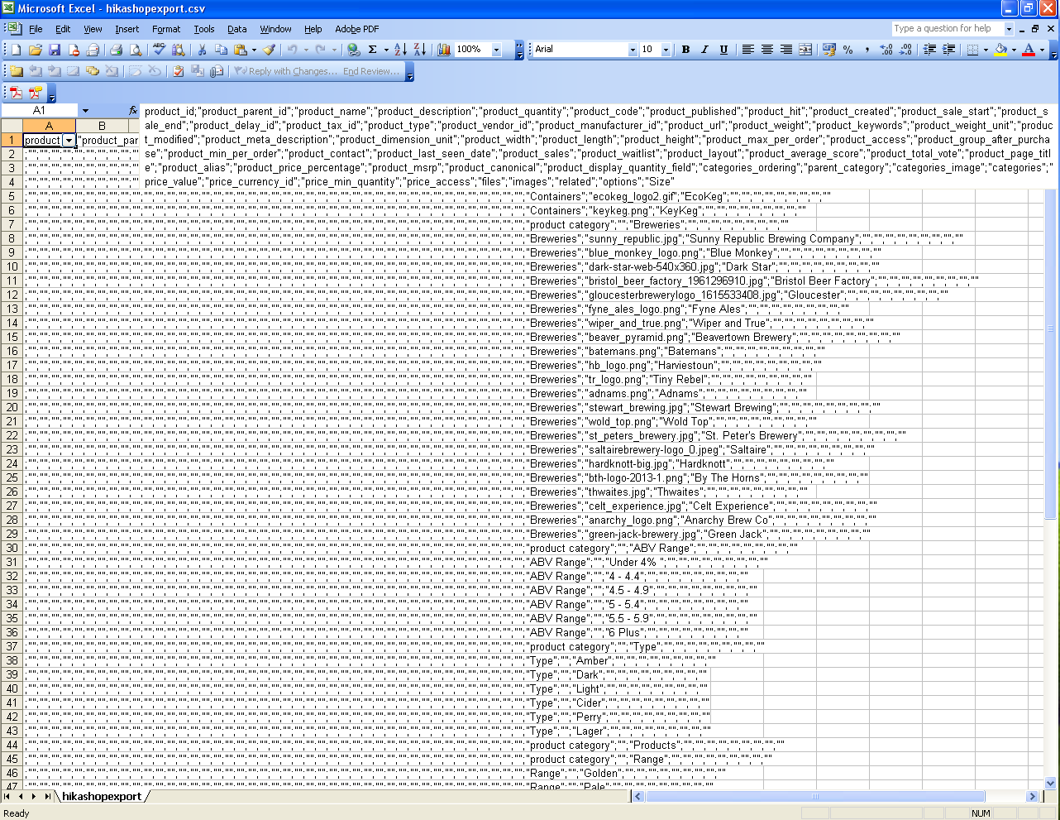Sort ascending A to Z
This screenshot has height=820, width=1060.
click(x=400, y=50)
